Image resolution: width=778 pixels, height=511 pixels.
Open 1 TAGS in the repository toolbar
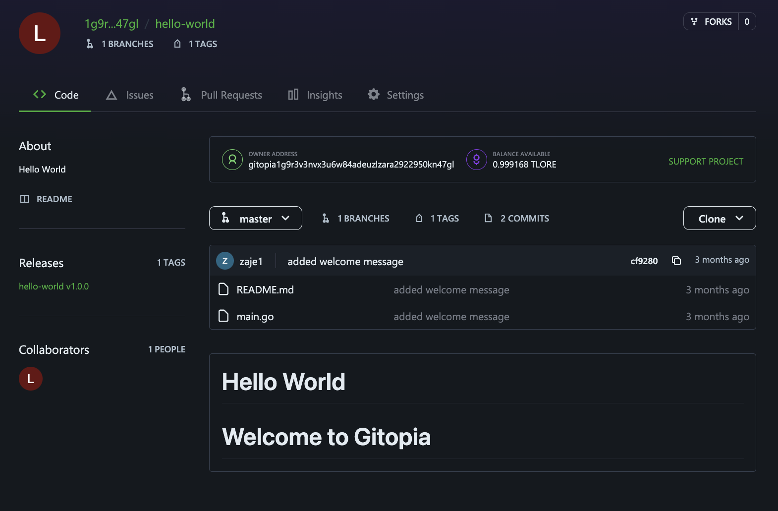[x=445, y=219]
